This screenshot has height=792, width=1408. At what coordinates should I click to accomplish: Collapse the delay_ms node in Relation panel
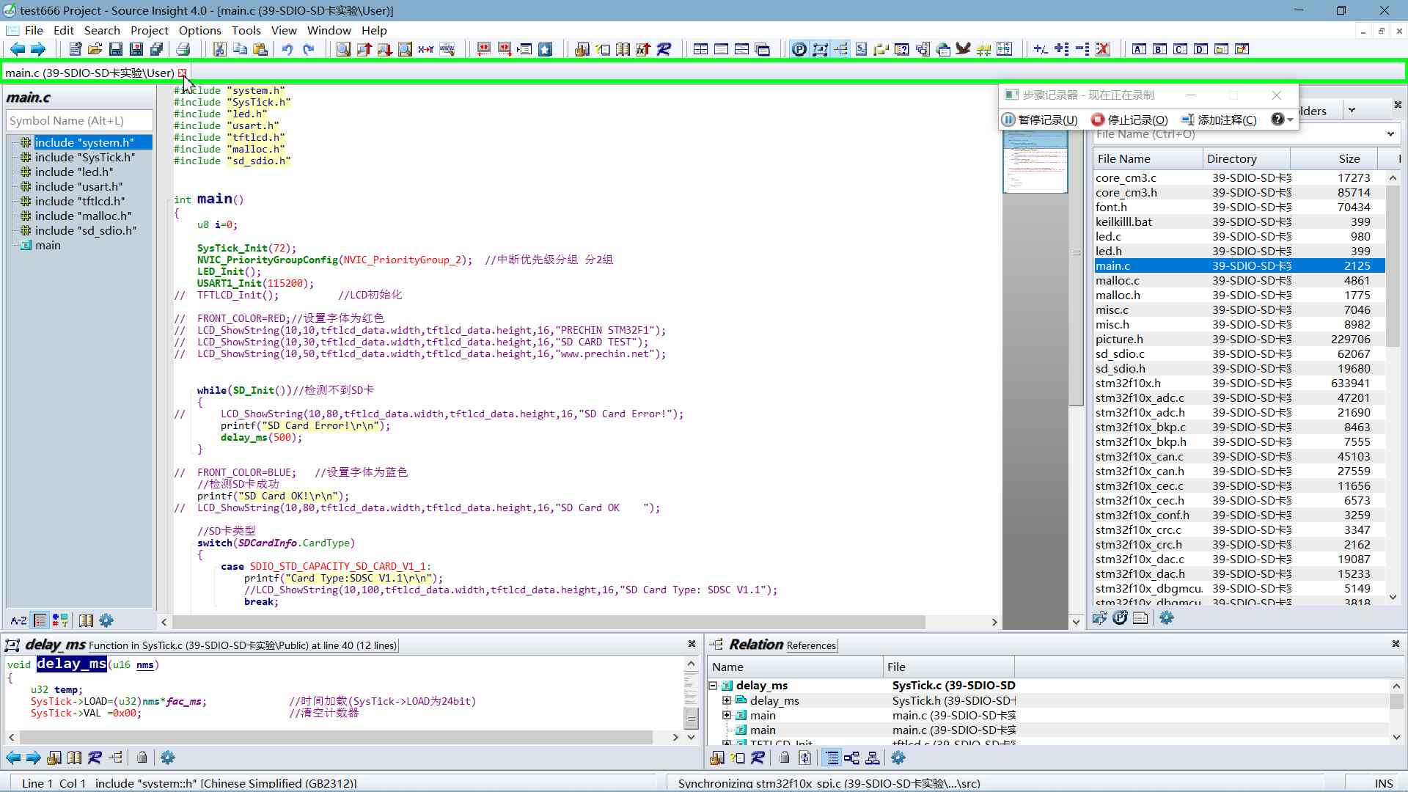tap(712, 685)
